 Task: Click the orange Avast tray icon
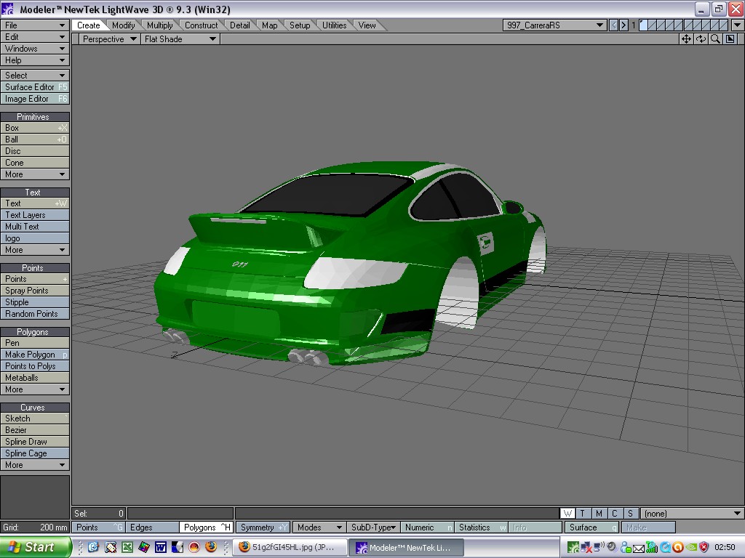(x=678, y=547)
